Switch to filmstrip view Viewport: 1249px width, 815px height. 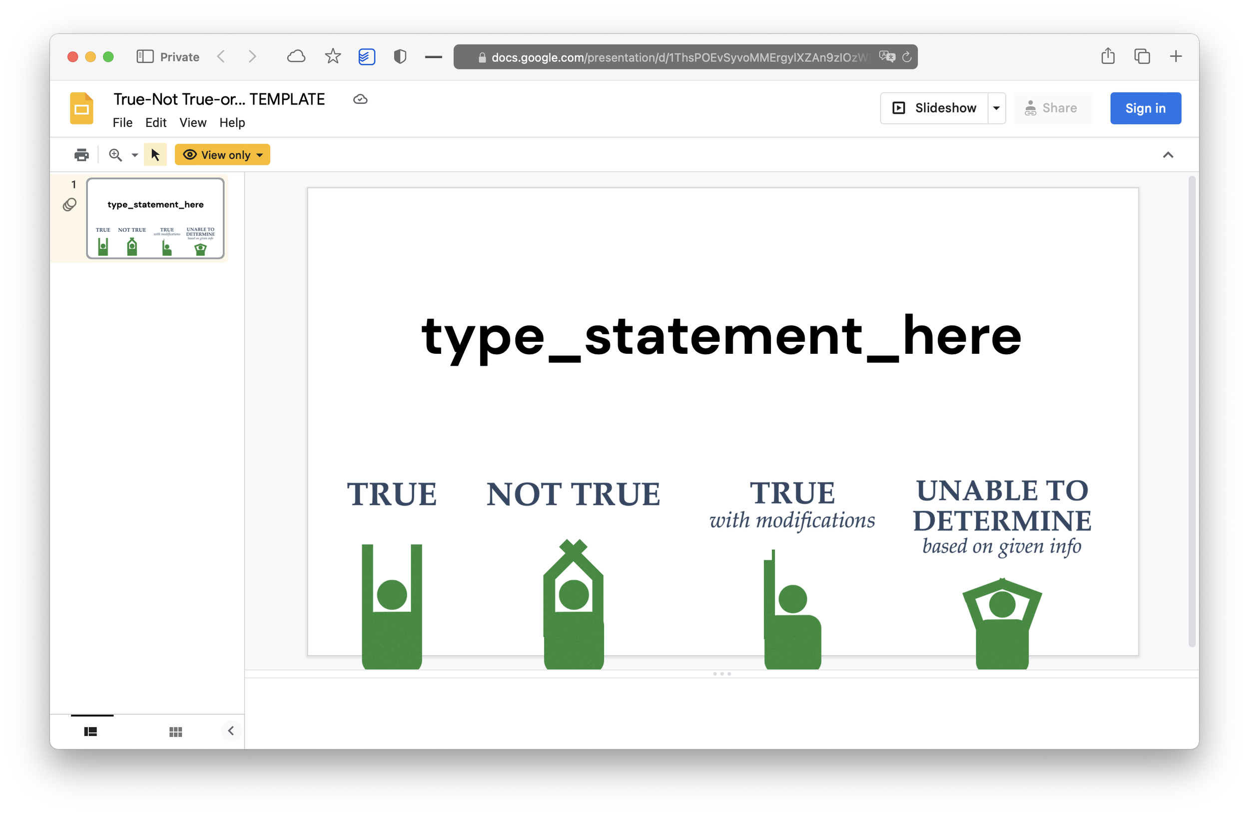pos(90,732)
